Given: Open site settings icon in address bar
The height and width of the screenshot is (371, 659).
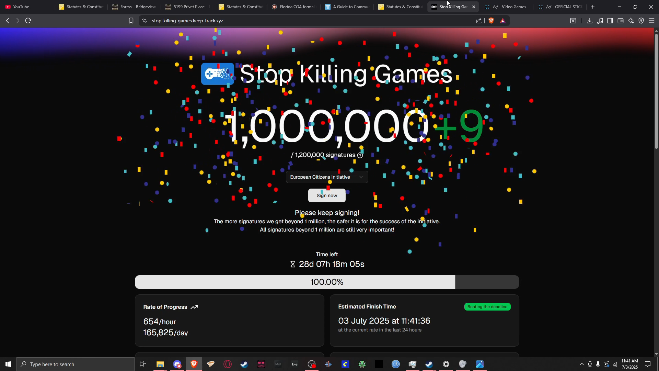Looking at the screenshot, I should click(x=144, y=21).
